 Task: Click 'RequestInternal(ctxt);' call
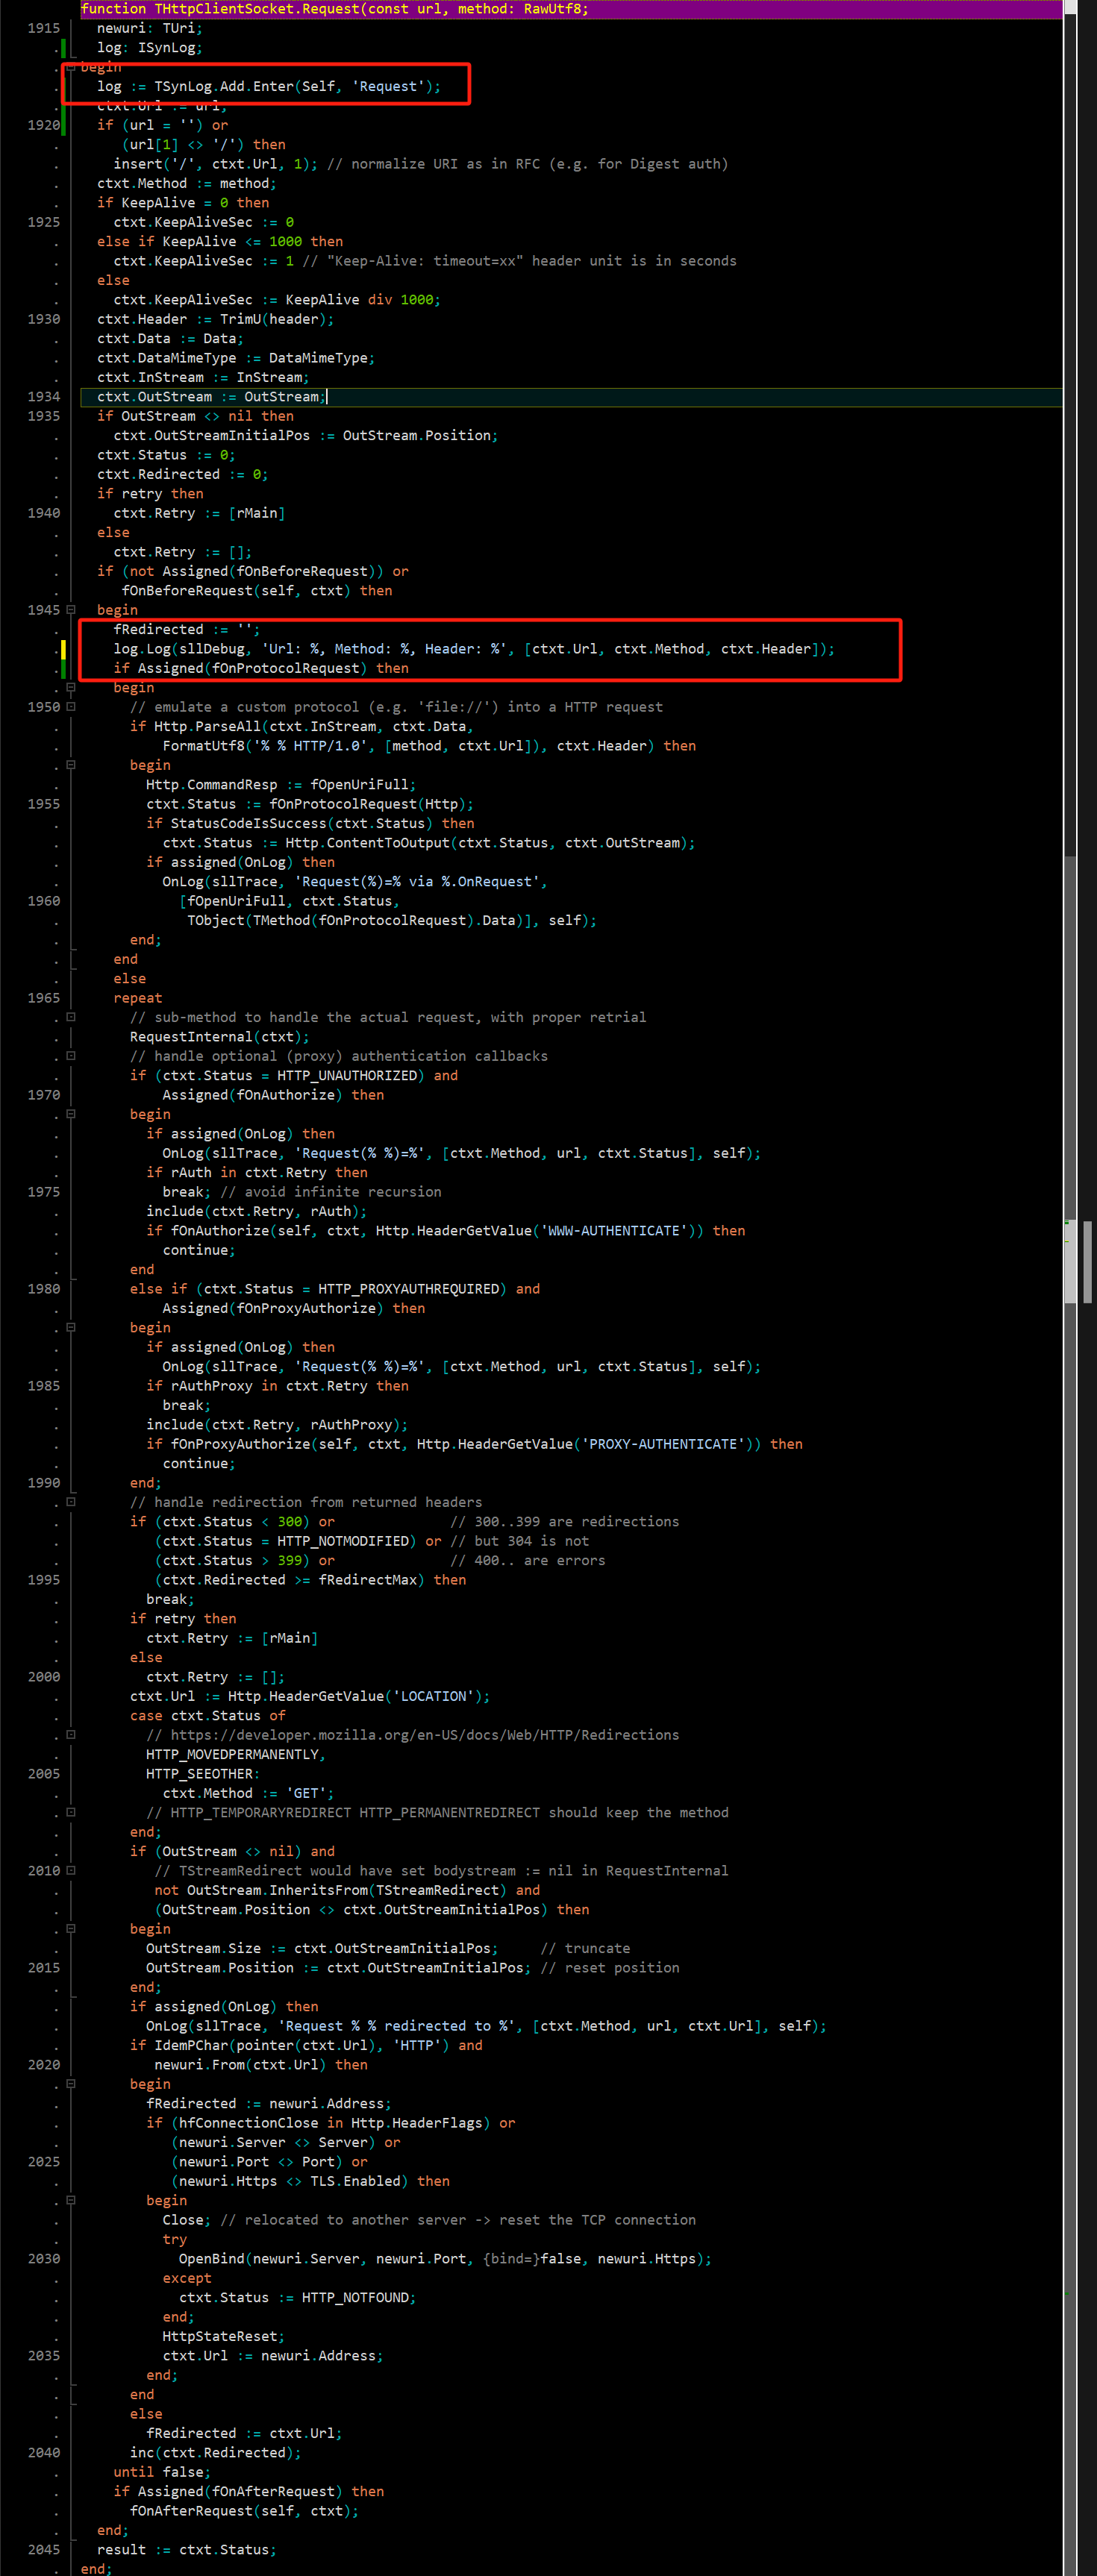pyautogui.click(x=220, y=1037)
